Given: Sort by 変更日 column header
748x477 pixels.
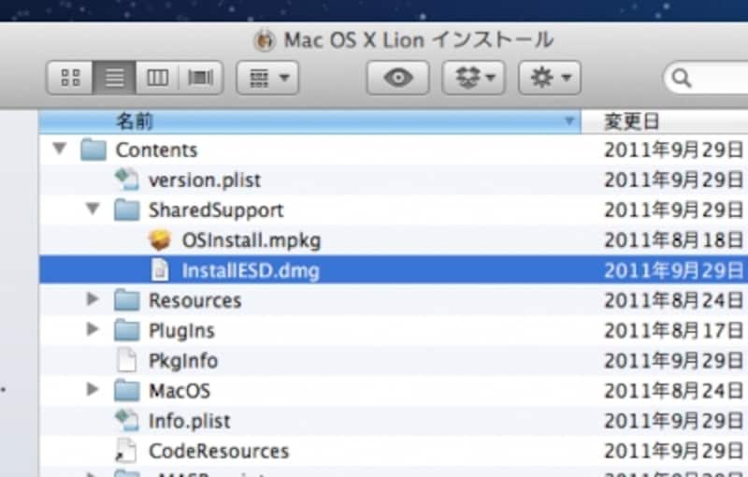Looking at the screenshot, I should tap(665, 122).
